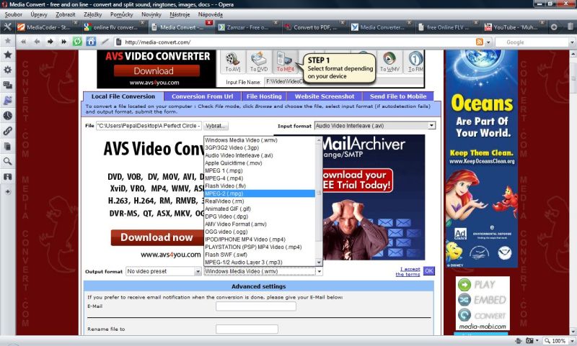Switch to Conversion From Url tab
Image resolution: width=577 pixels, height=346 pixels.
(203, 96)
